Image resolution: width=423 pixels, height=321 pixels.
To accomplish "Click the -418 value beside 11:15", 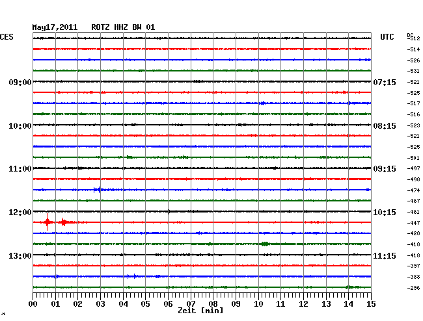I will [413, 255].
